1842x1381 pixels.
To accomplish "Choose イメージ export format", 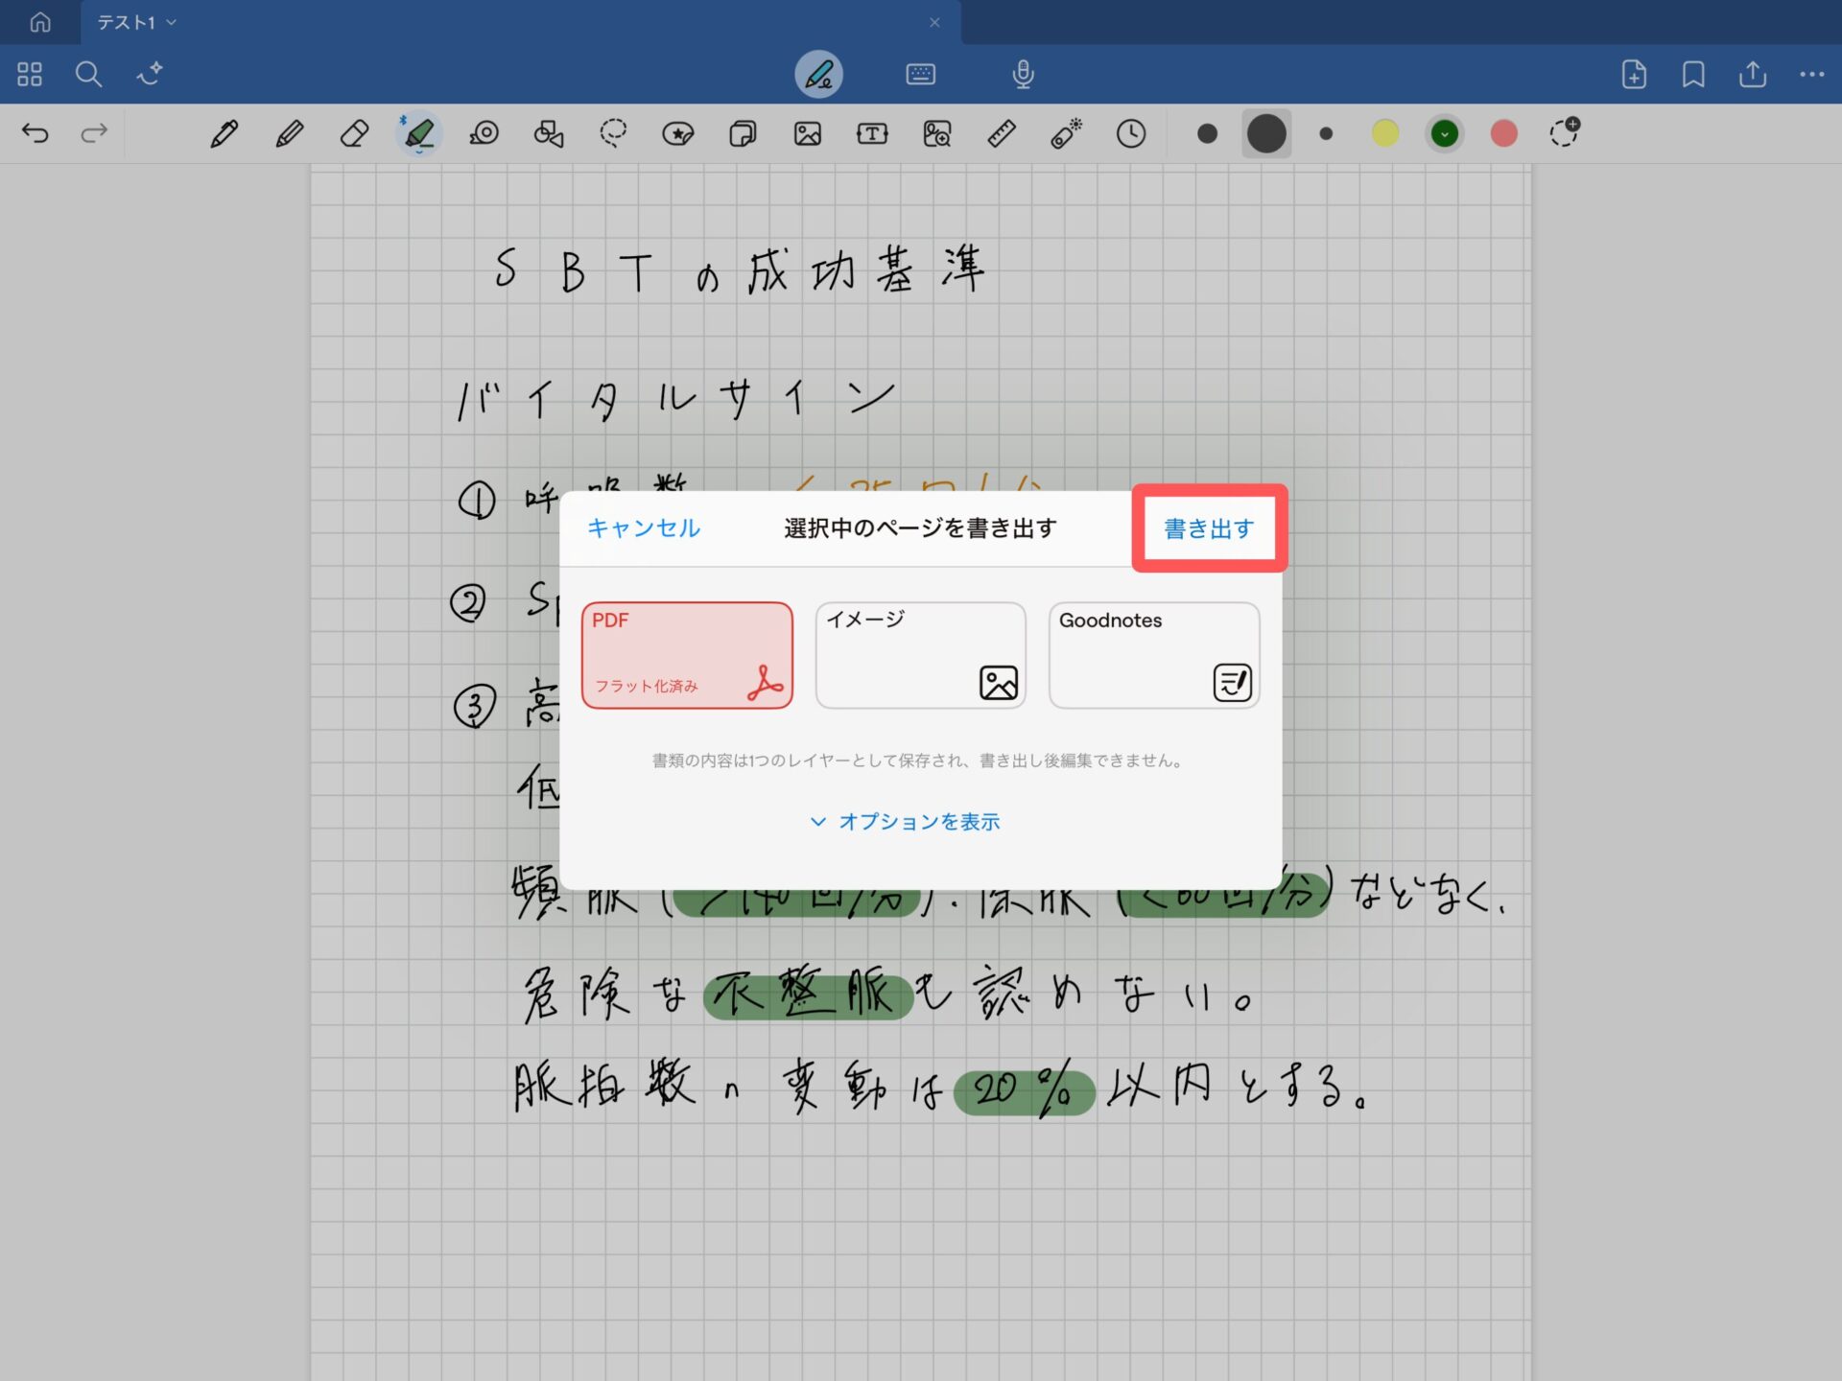I will 920,655.
